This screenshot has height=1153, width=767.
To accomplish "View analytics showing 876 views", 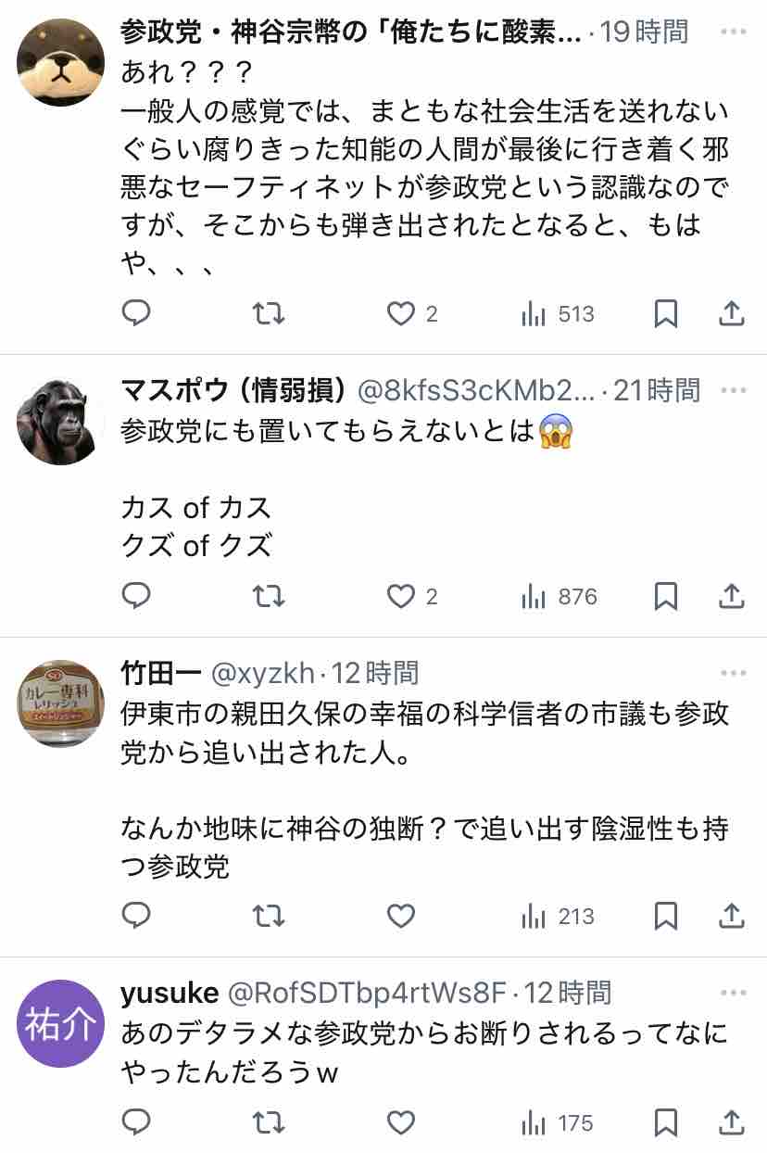I will coord(559,596).
